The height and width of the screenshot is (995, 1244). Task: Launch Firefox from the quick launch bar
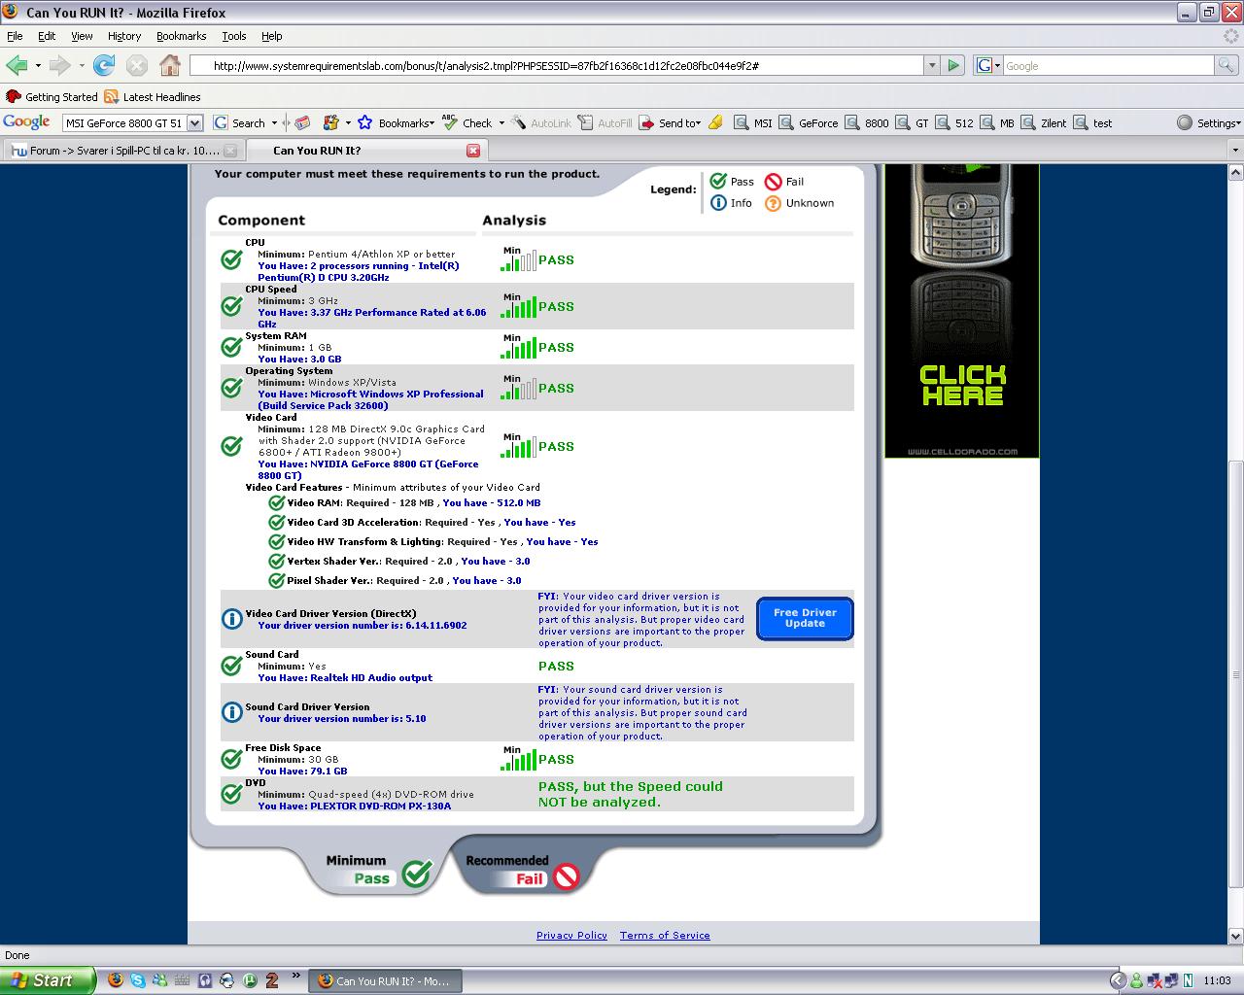click(x=116, y=980)
